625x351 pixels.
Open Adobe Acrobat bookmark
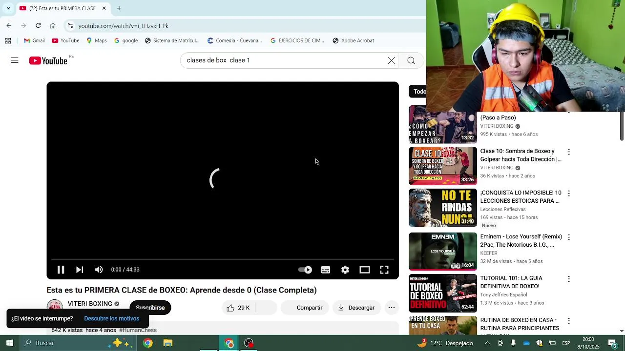(354, 40)
